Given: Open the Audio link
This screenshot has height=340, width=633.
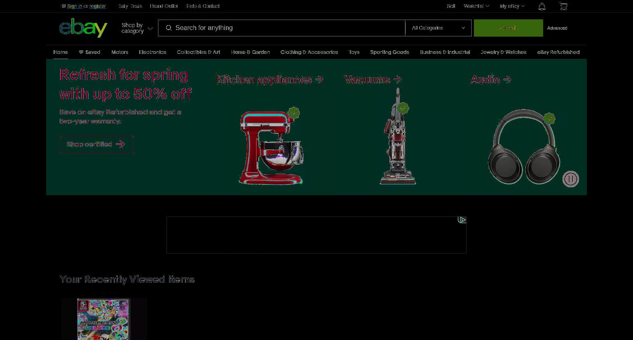Looking at the screenshot, I should coord(491,79).
